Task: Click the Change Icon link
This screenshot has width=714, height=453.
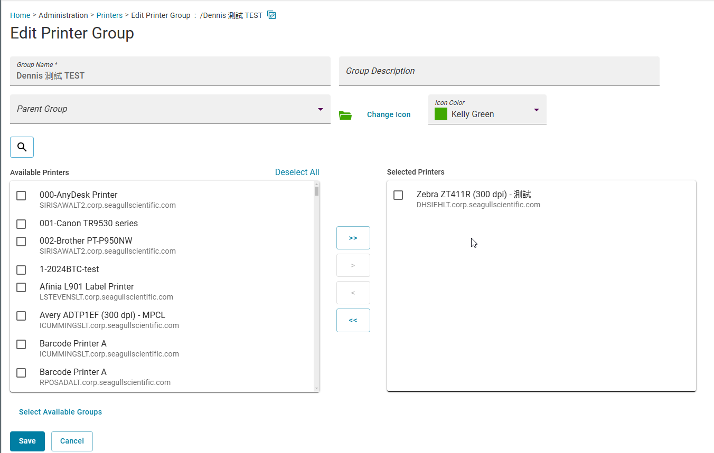Action: click(389, 114)
